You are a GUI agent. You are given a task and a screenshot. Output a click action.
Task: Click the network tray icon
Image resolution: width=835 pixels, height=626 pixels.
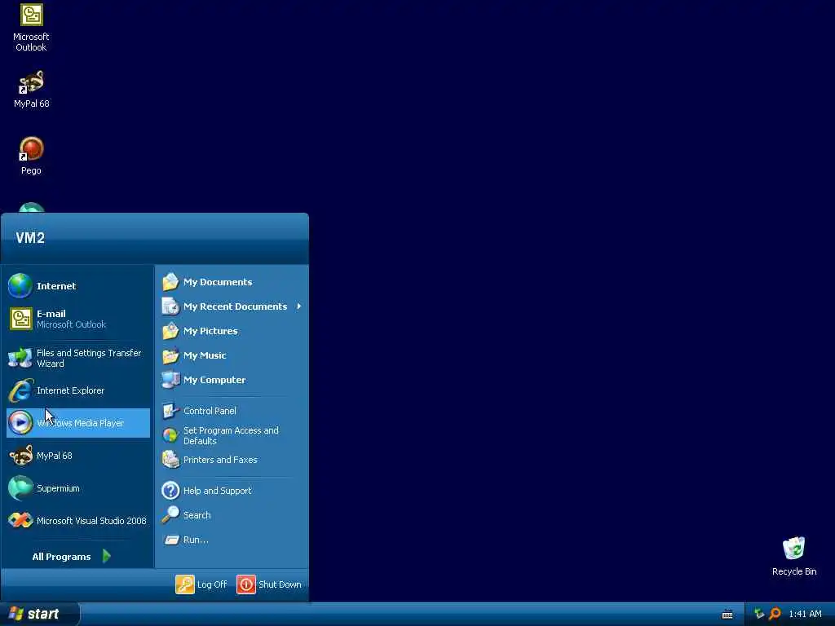click(759, 615)
